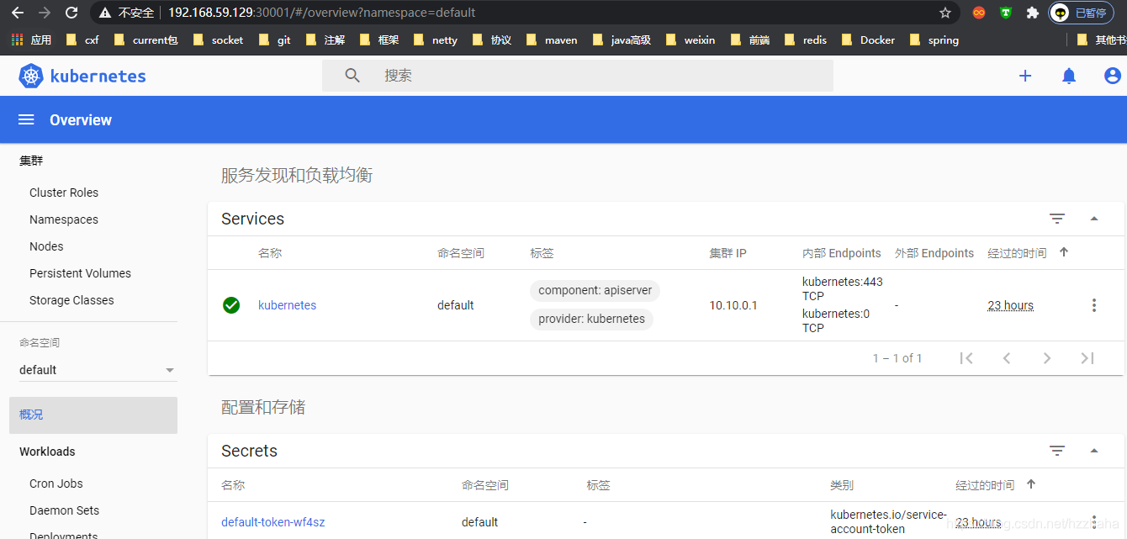
Task: Select the 概况 overview item
Action: (x=93, y=415)
